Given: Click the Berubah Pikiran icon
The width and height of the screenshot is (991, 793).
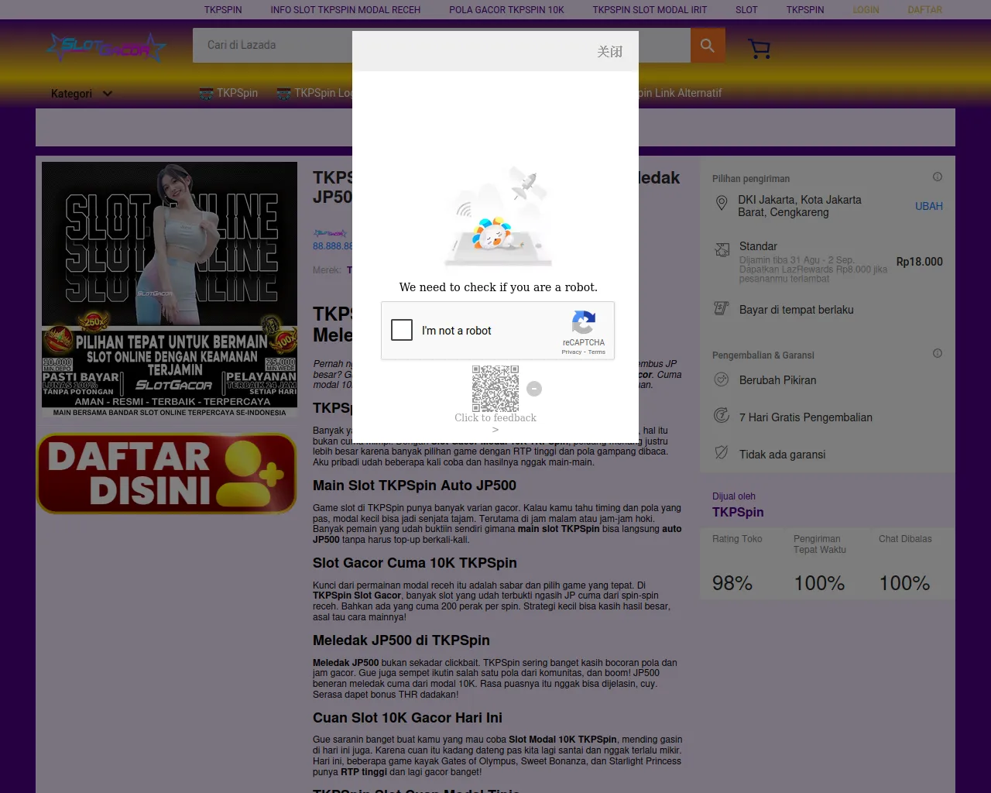Looking at the screenshot, I should pos(722,379).
